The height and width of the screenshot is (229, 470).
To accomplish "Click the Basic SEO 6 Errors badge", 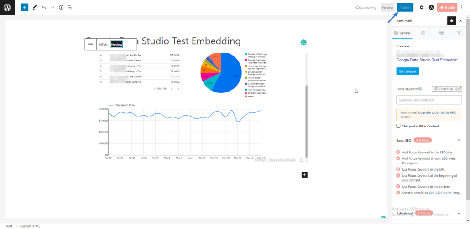I will 423,140.
